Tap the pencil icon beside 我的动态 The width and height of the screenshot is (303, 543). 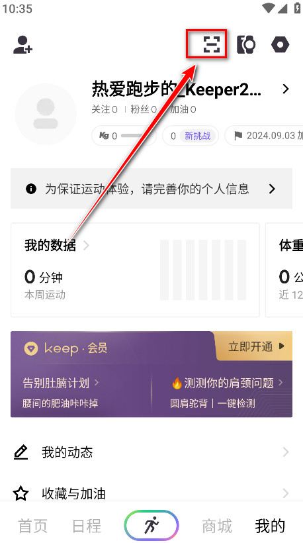point(21,452)
